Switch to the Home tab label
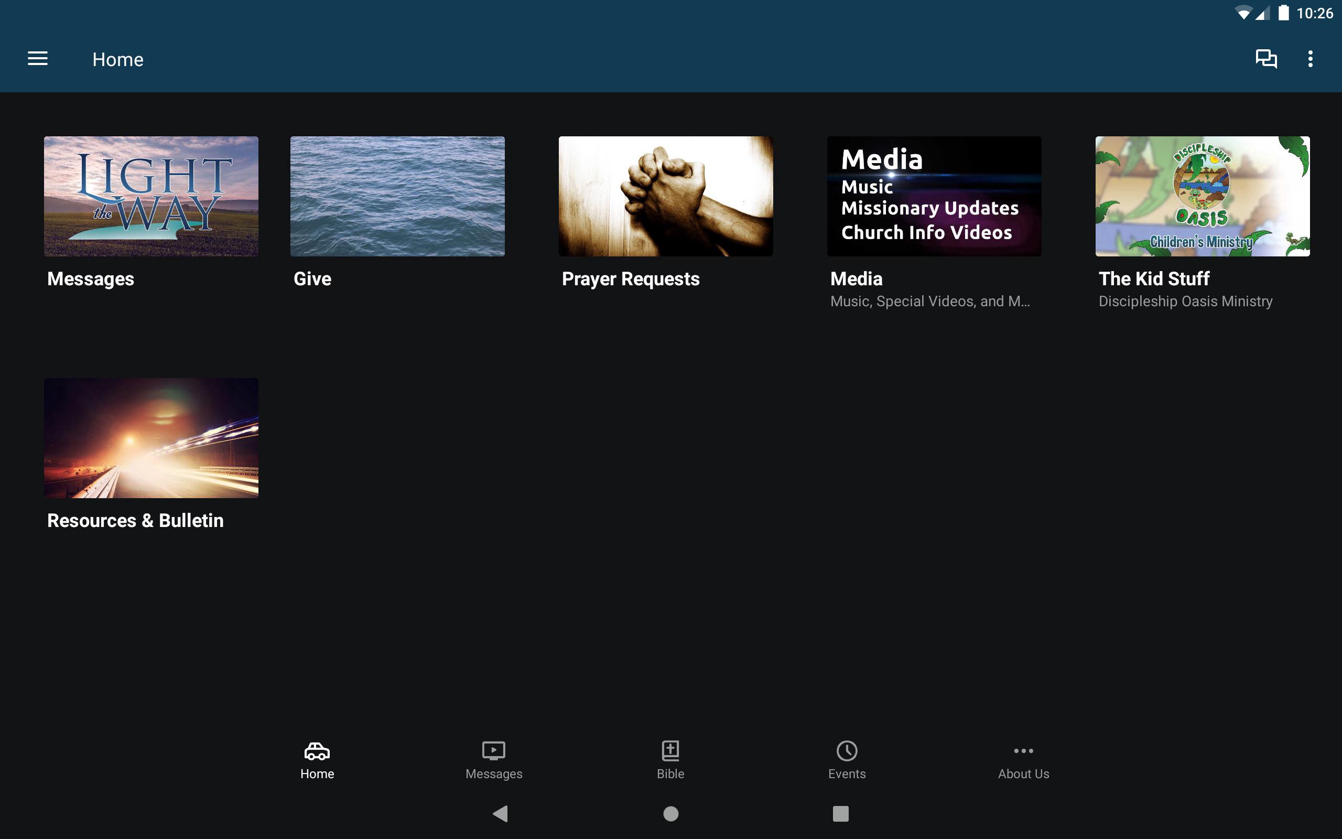The height and width of the screenshot is (839, 1342). [317, 773]
